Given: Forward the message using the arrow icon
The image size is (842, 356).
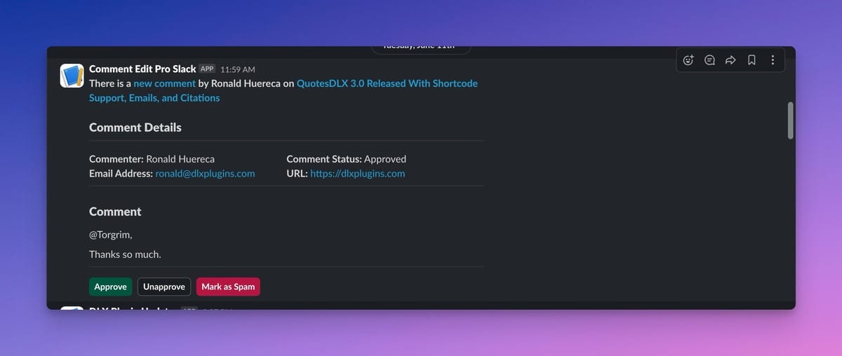Looking at the screenshot, I should tap(730, 60).
